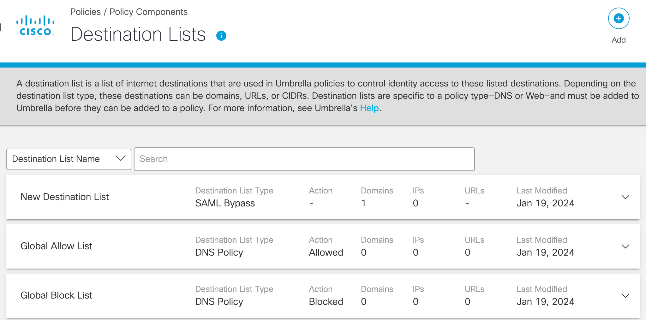Click Last Modified date of New Destination List

point(545,203)
